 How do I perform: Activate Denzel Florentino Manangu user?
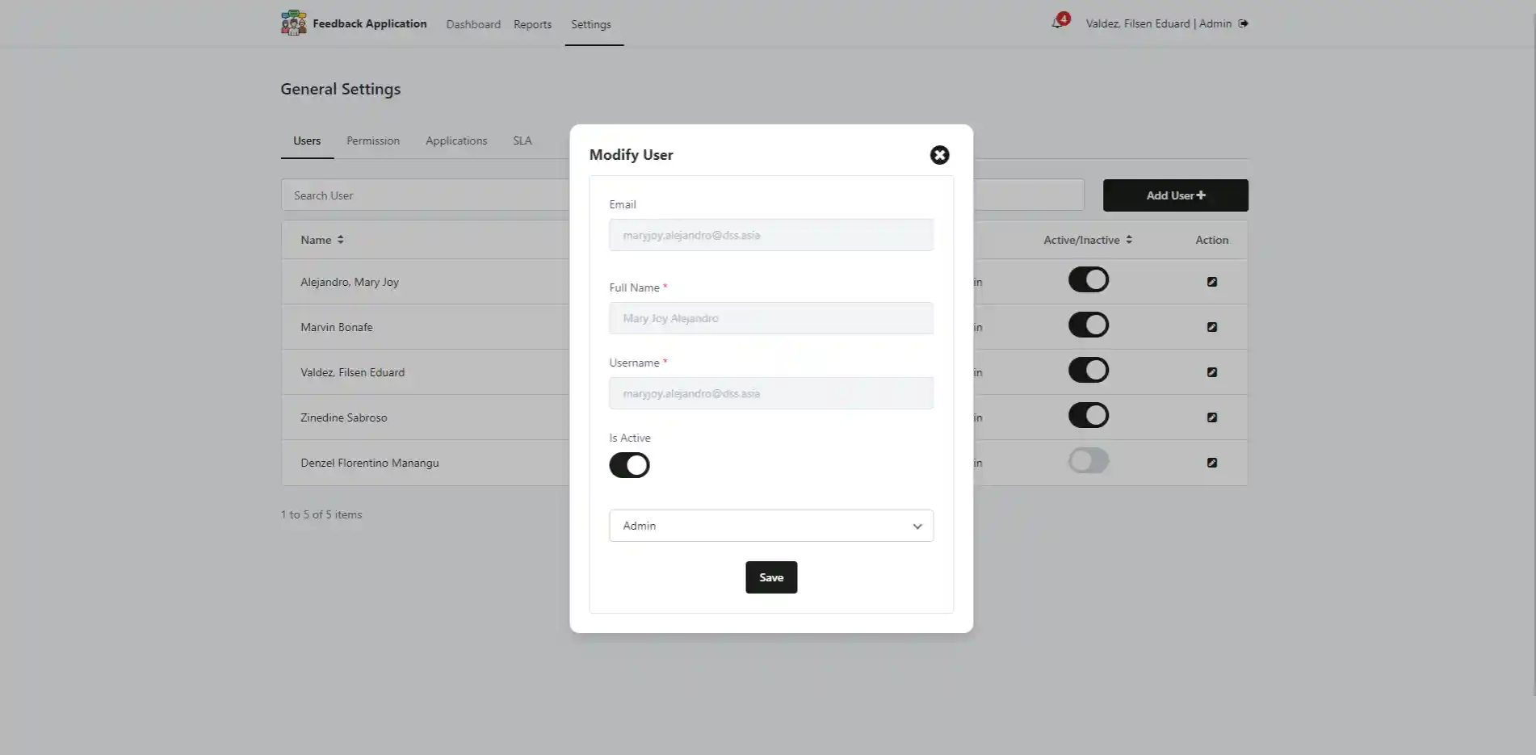(1089, 461)
